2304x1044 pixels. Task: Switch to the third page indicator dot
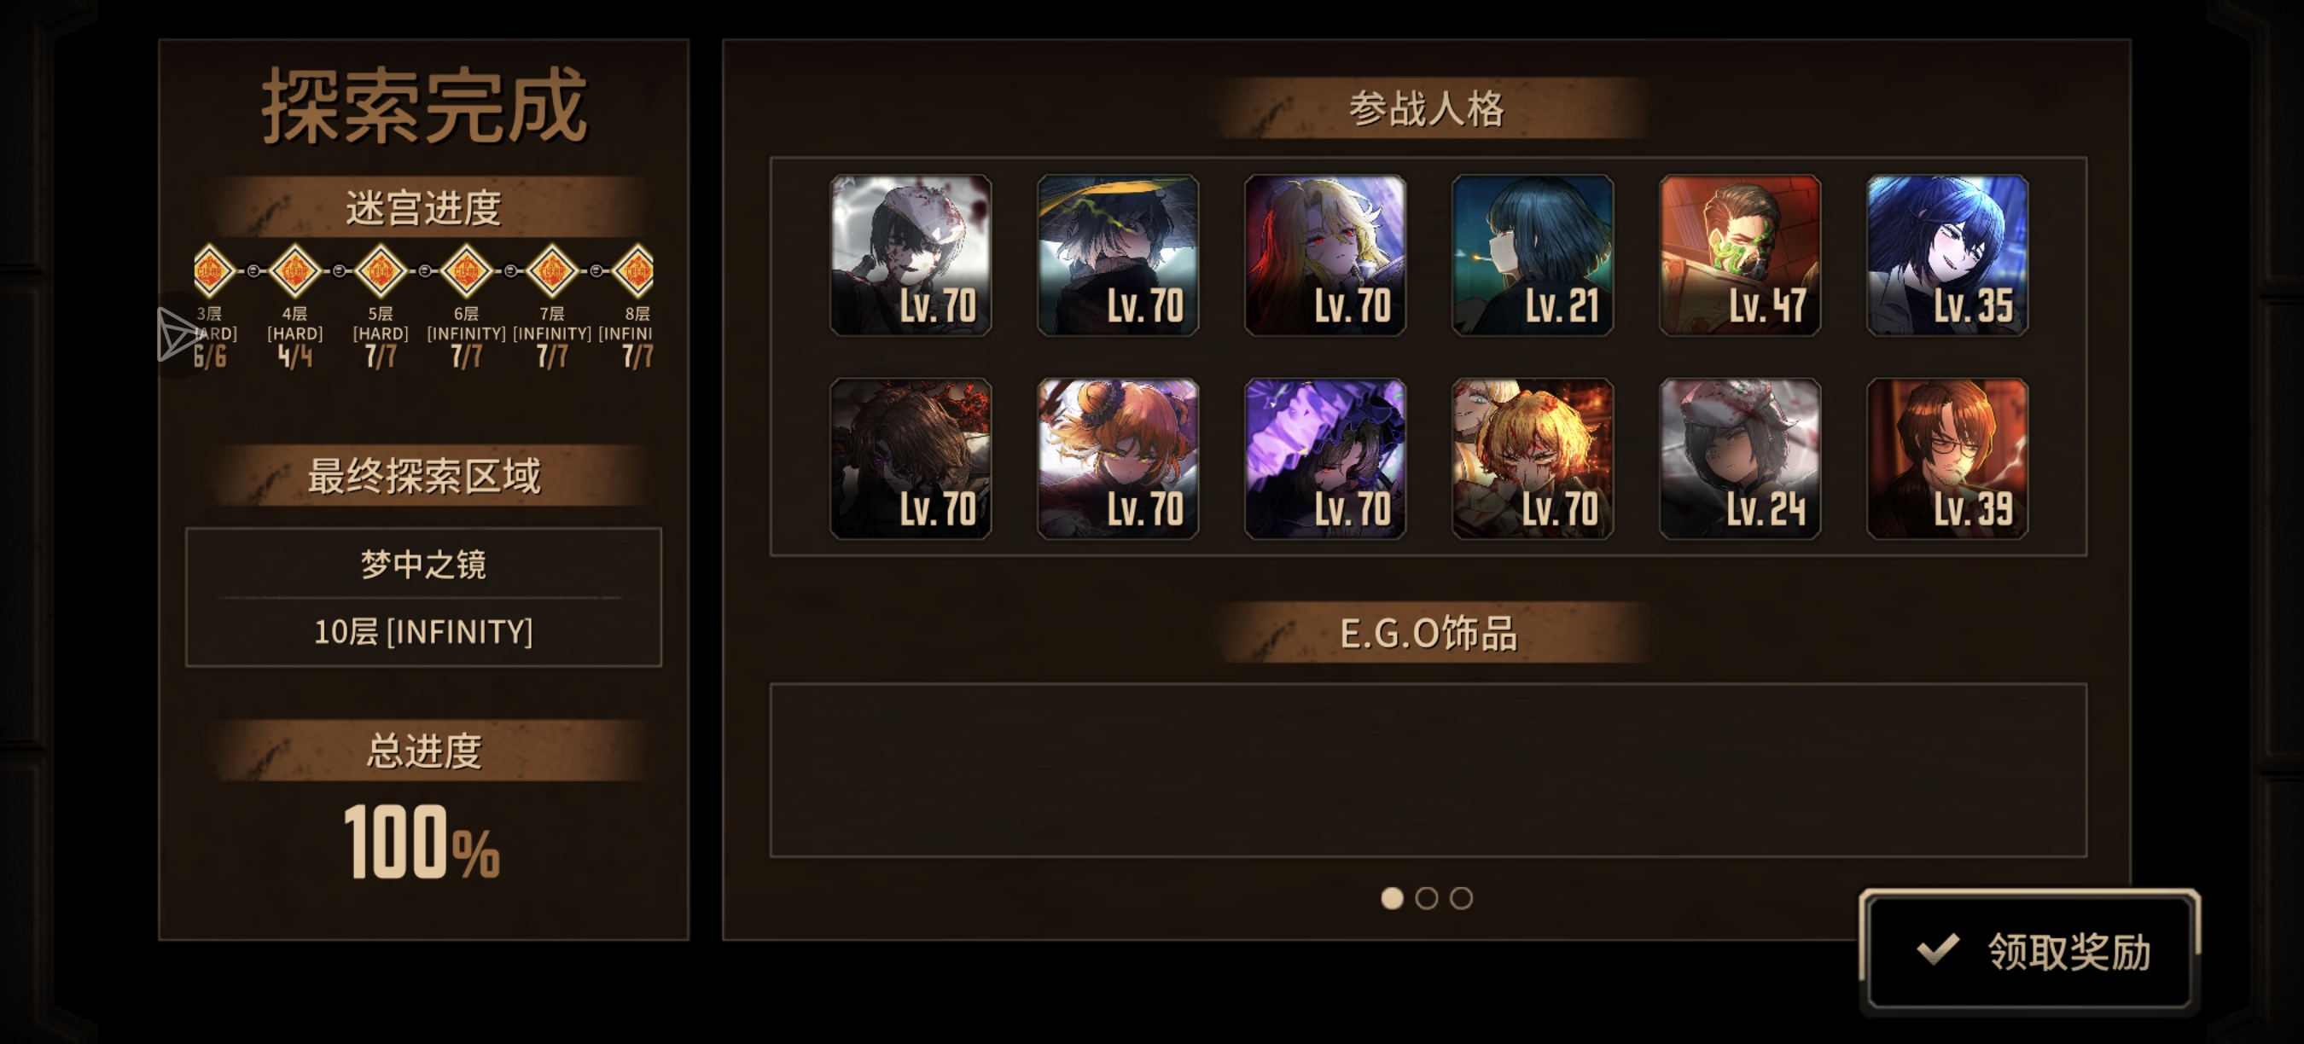[1461, 897]
